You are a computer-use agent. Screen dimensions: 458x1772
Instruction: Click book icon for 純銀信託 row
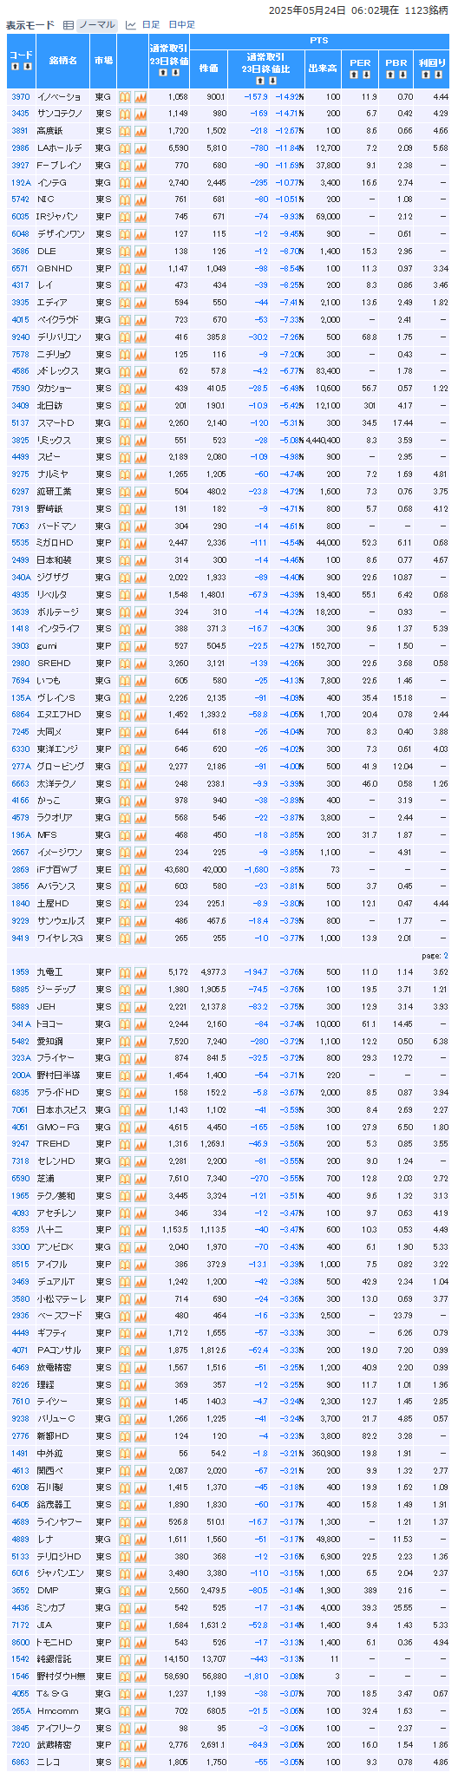(x=124, y=1658)
